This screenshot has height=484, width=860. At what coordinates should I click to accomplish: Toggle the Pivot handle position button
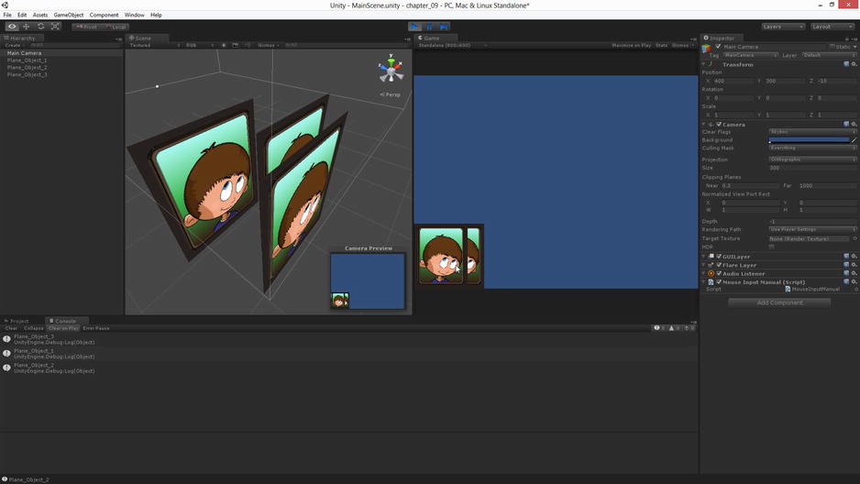86,27
